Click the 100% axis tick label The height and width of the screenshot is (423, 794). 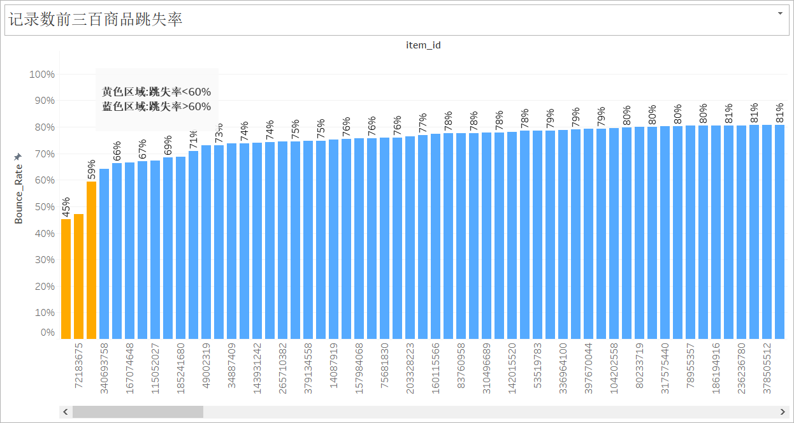point(42,75)
